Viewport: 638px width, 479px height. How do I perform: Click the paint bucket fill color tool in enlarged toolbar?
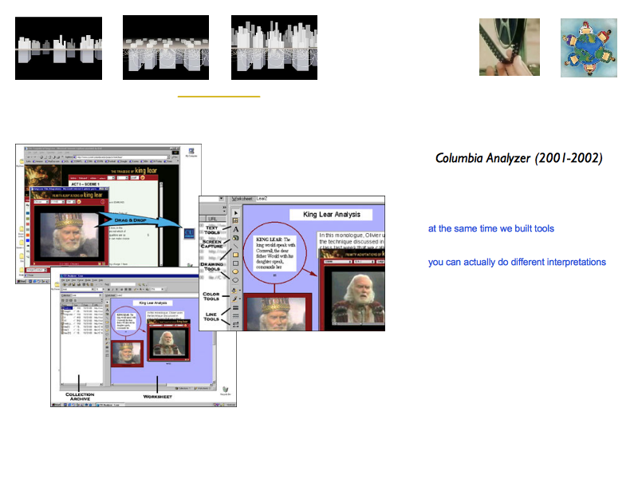234,291
